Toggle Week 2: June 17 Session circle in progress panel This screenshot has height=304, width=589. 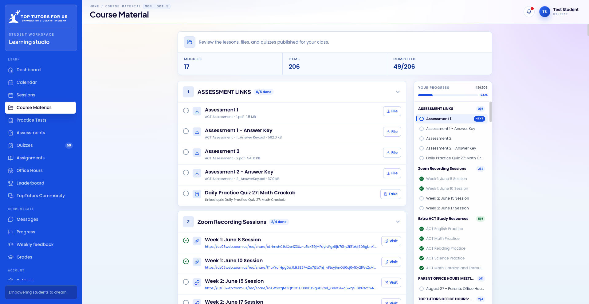point(422,208)
